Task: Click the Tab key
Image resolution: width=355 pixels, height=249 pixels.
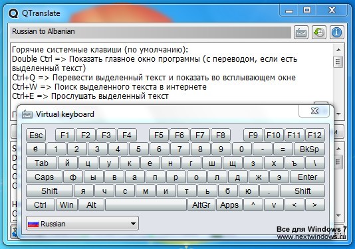Action: [41, 163]
